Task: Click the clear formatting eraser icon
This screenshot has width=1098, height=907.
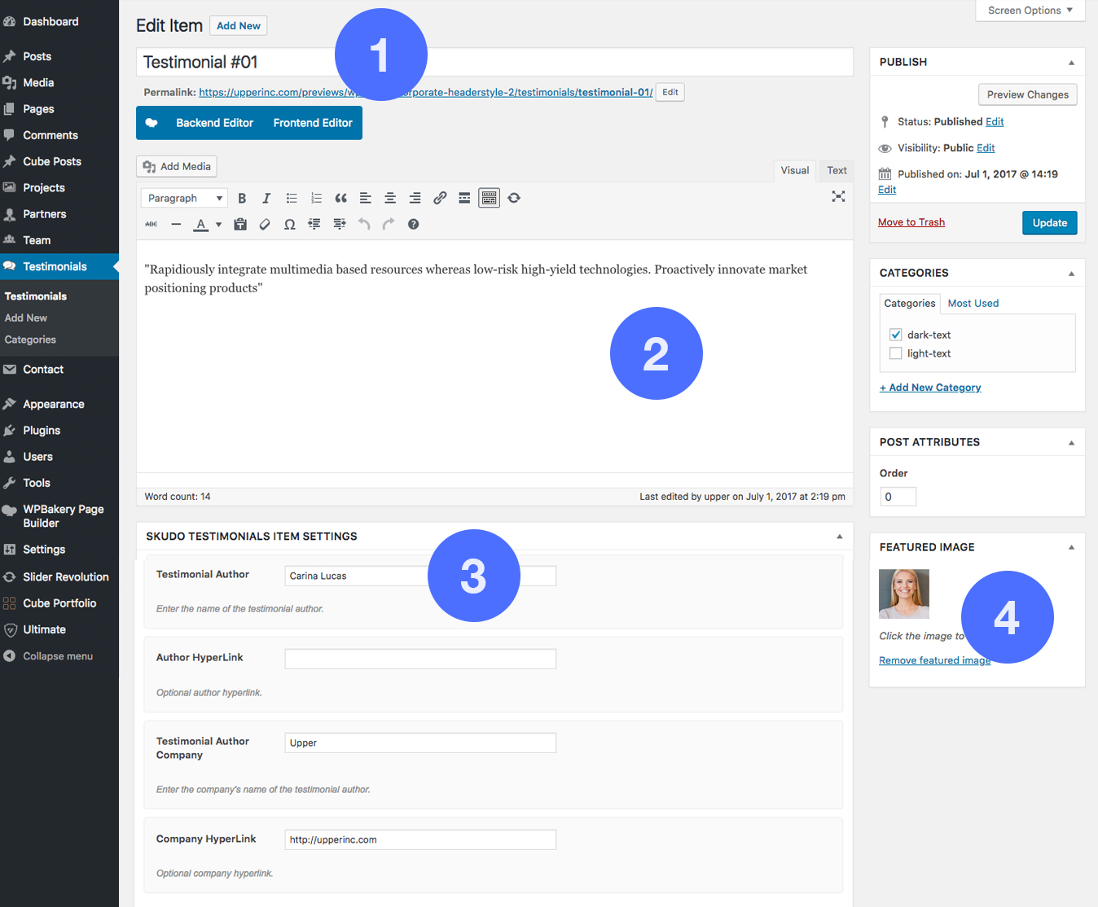Action: click(x=265, y=225)
